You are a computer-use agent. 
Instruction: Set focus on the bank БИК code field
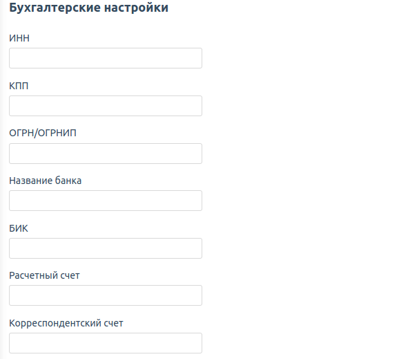(x=106, y=248)
